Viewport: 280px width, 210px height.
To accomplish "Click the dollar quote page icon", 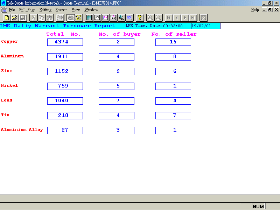I will 97,18.
